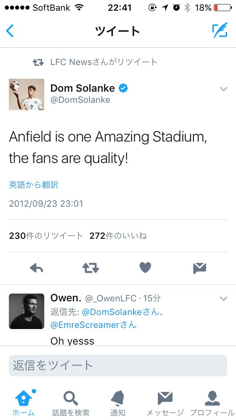Switch to the ホーム tab
Image resolution: width=236 pixels, height=420 pixels.
click(24, 402)
